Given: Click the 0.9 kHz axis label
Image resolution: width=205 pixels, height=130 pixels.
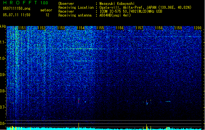Looking at the screenshot, I should click(3, 75).
